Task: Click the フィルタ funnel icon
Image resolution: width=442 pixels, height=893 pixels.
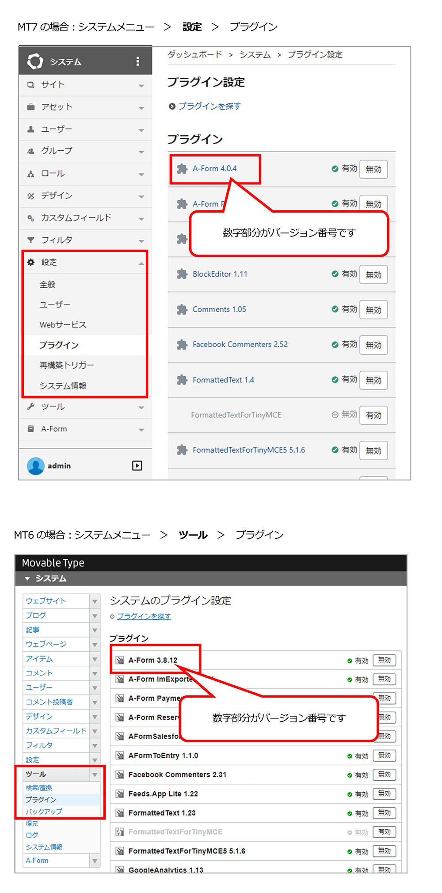Action: pyautogui.click(x=30, y=240)
